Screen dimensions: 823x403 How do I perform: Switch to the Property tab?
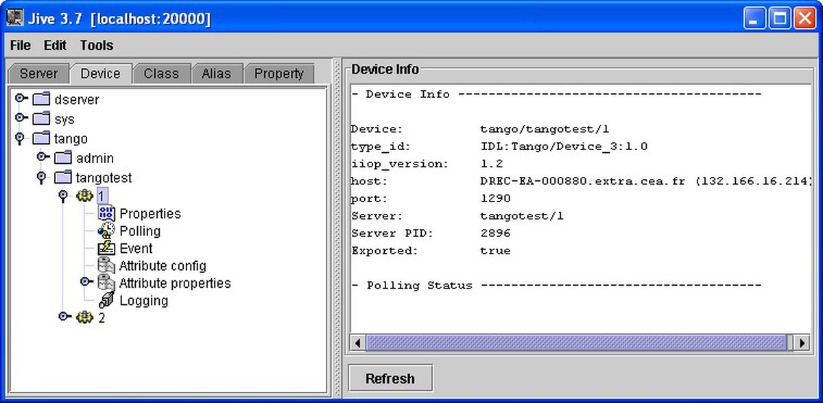[x=279, y=73]
